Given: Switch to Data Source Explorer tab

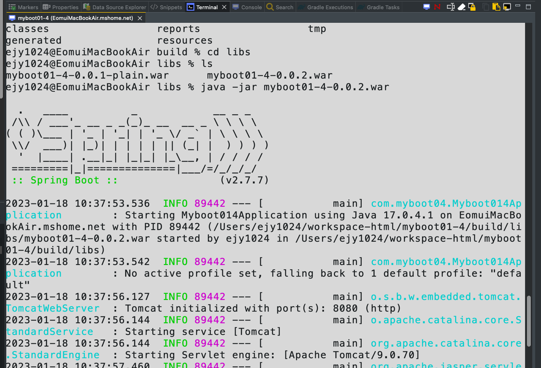Looking at the screenshot, I should pos(115,7).
